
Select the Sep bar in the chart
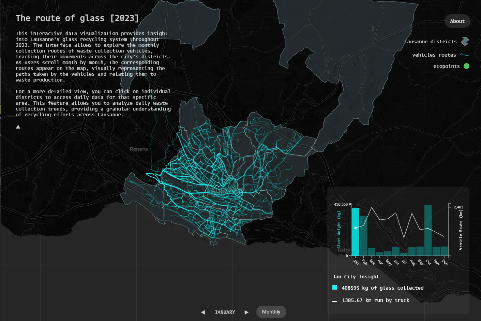[420, 251]
